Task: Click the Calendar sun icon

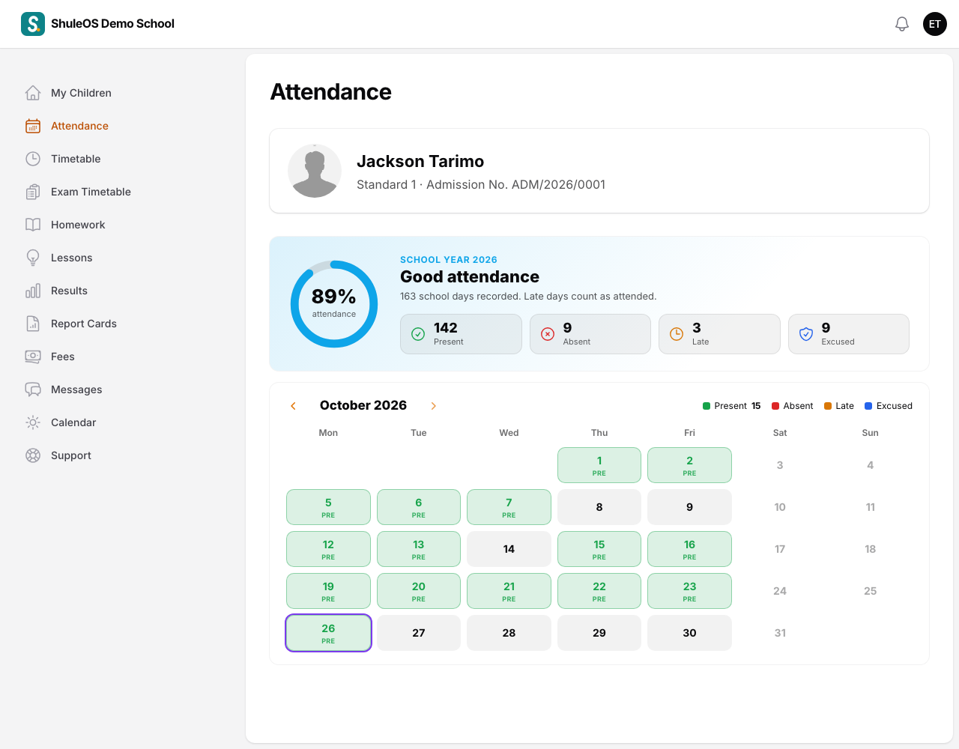Action: pos(33,422)
